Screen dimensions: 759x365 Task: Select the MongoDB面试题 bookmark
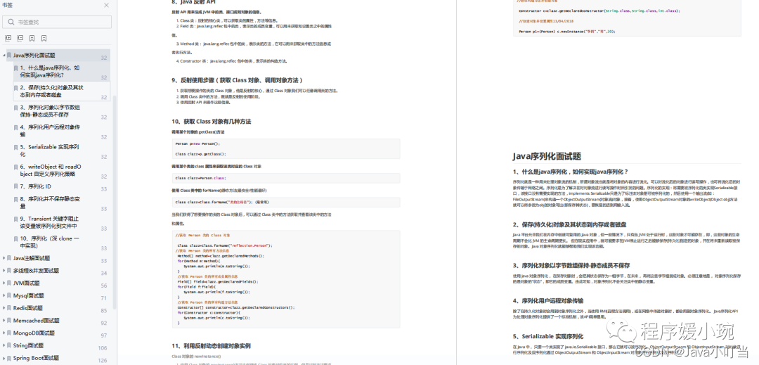pyautogui.click(x=34, y=333)
